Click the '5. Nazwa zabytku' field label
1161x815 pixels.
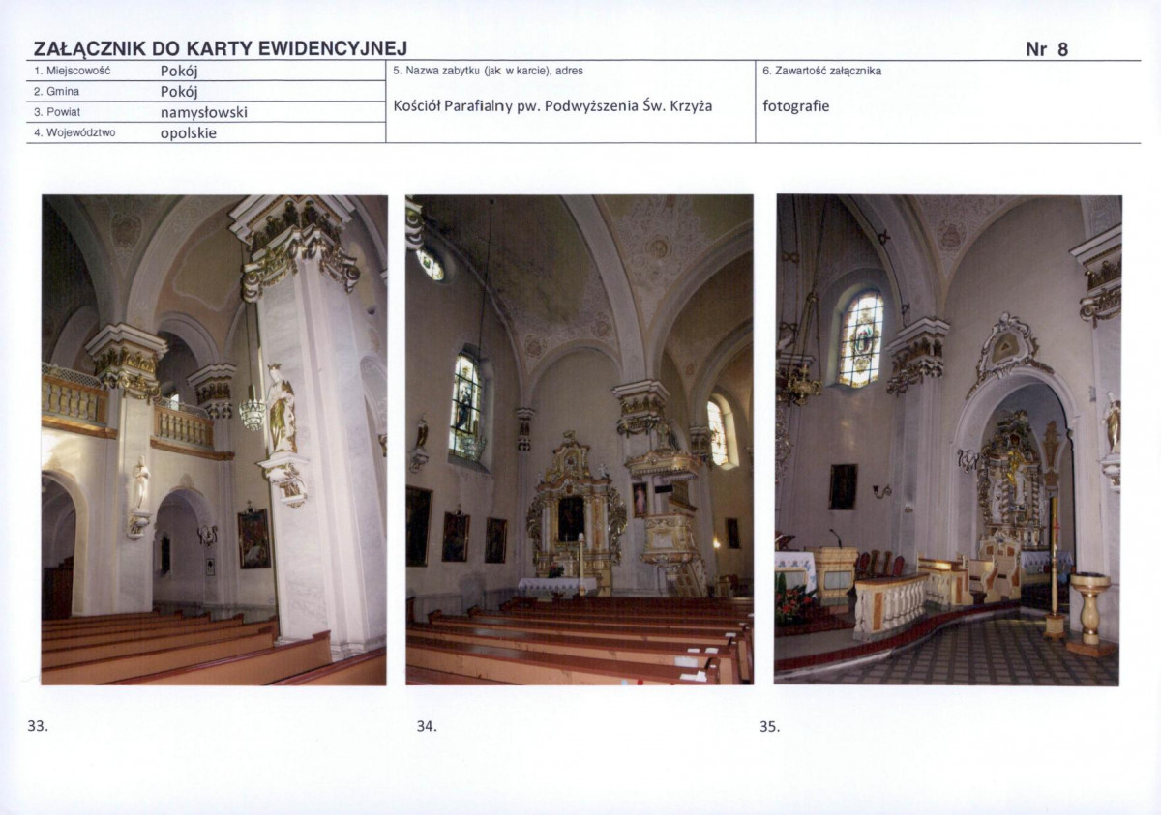click(488, 71)
